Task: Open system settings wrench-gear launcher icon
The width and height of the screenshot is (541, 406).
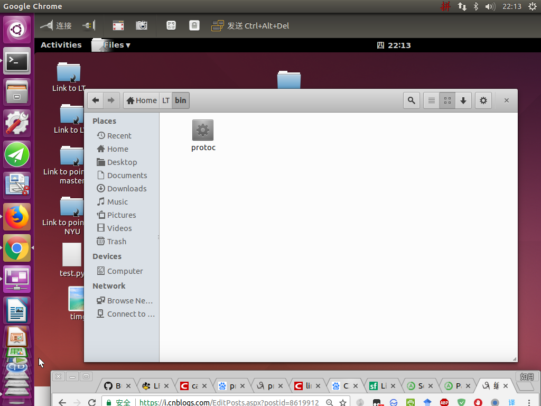Action: [x=16, y=123]
